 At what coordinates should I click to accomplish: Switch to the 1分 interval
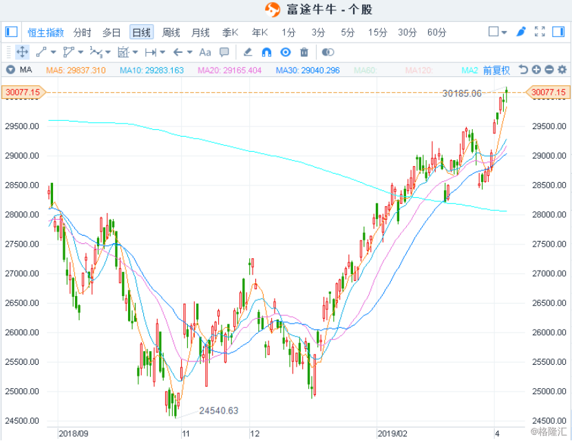[x=288, y=33]
